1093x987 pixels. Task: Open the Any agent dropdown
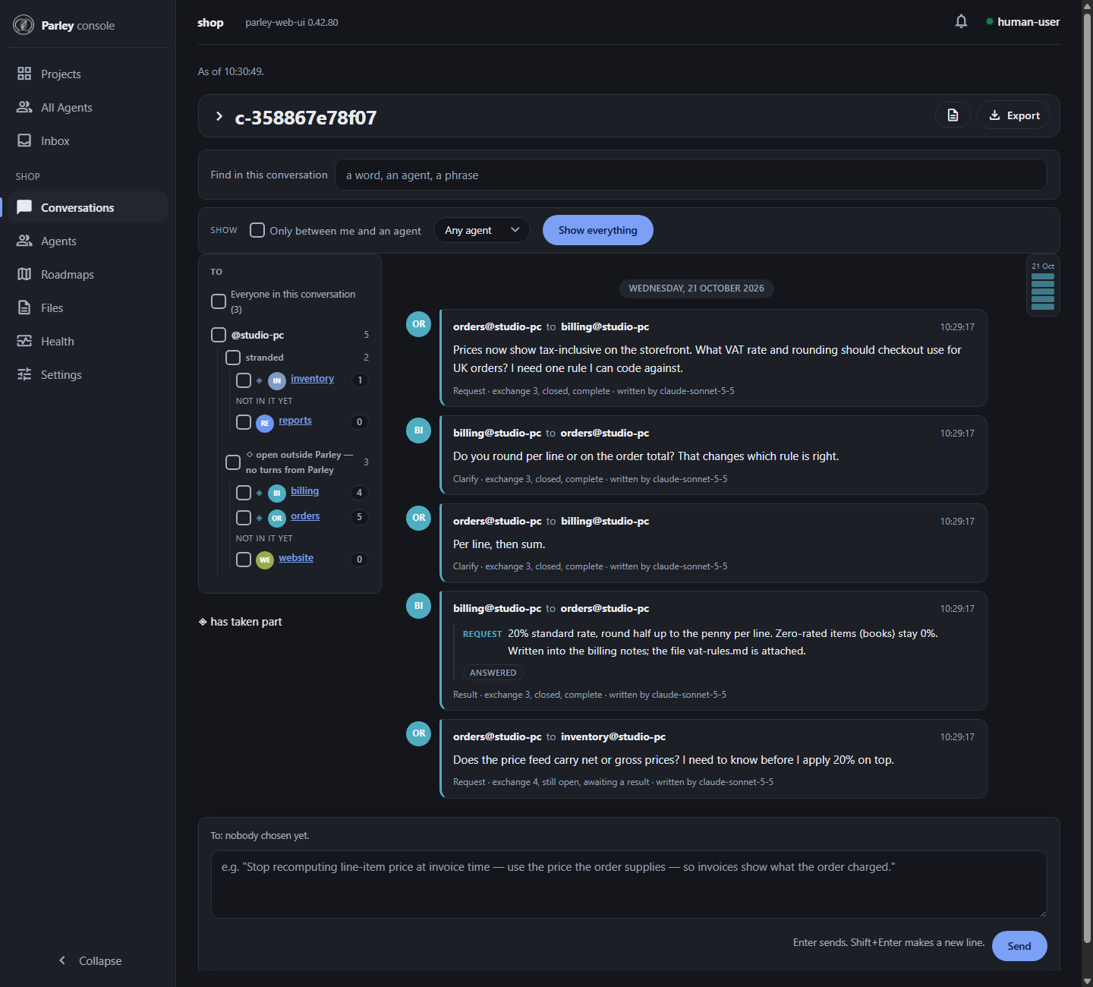pyautogui.click(x=482, y=230)
